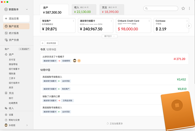Click the ¥8,810 amount
This screenshot has height=131, width=195.
(182, 89)
